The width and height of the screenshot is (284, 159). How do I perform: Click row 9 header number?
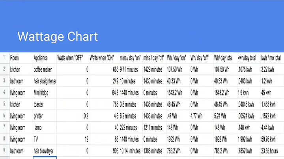click(4, 151)
